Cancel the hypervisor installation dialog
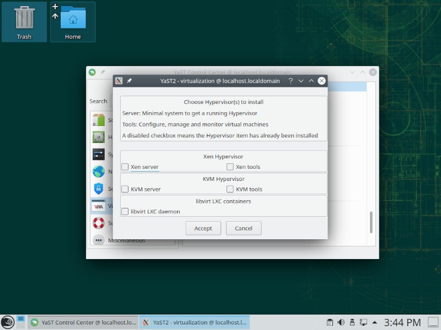Screen dimensions: 441x330 (243, 228)
